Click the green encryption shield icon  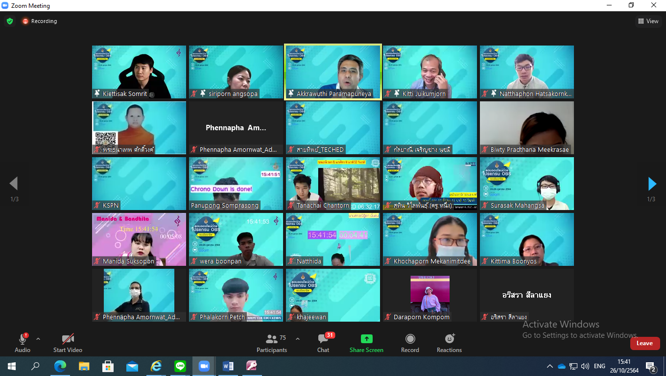(10, 21)
